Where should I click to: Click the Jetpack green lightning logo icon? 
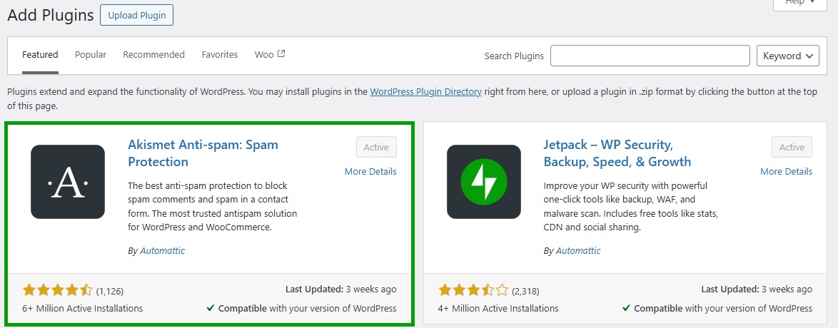click(484, 182)
